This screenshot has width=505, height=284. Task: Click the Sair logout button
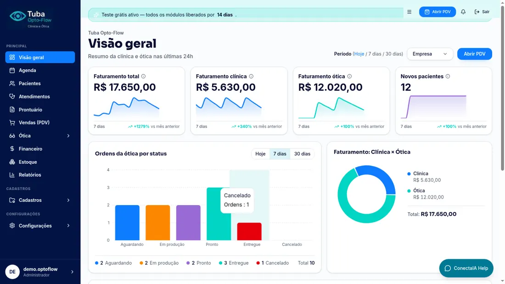click(482, 11)
